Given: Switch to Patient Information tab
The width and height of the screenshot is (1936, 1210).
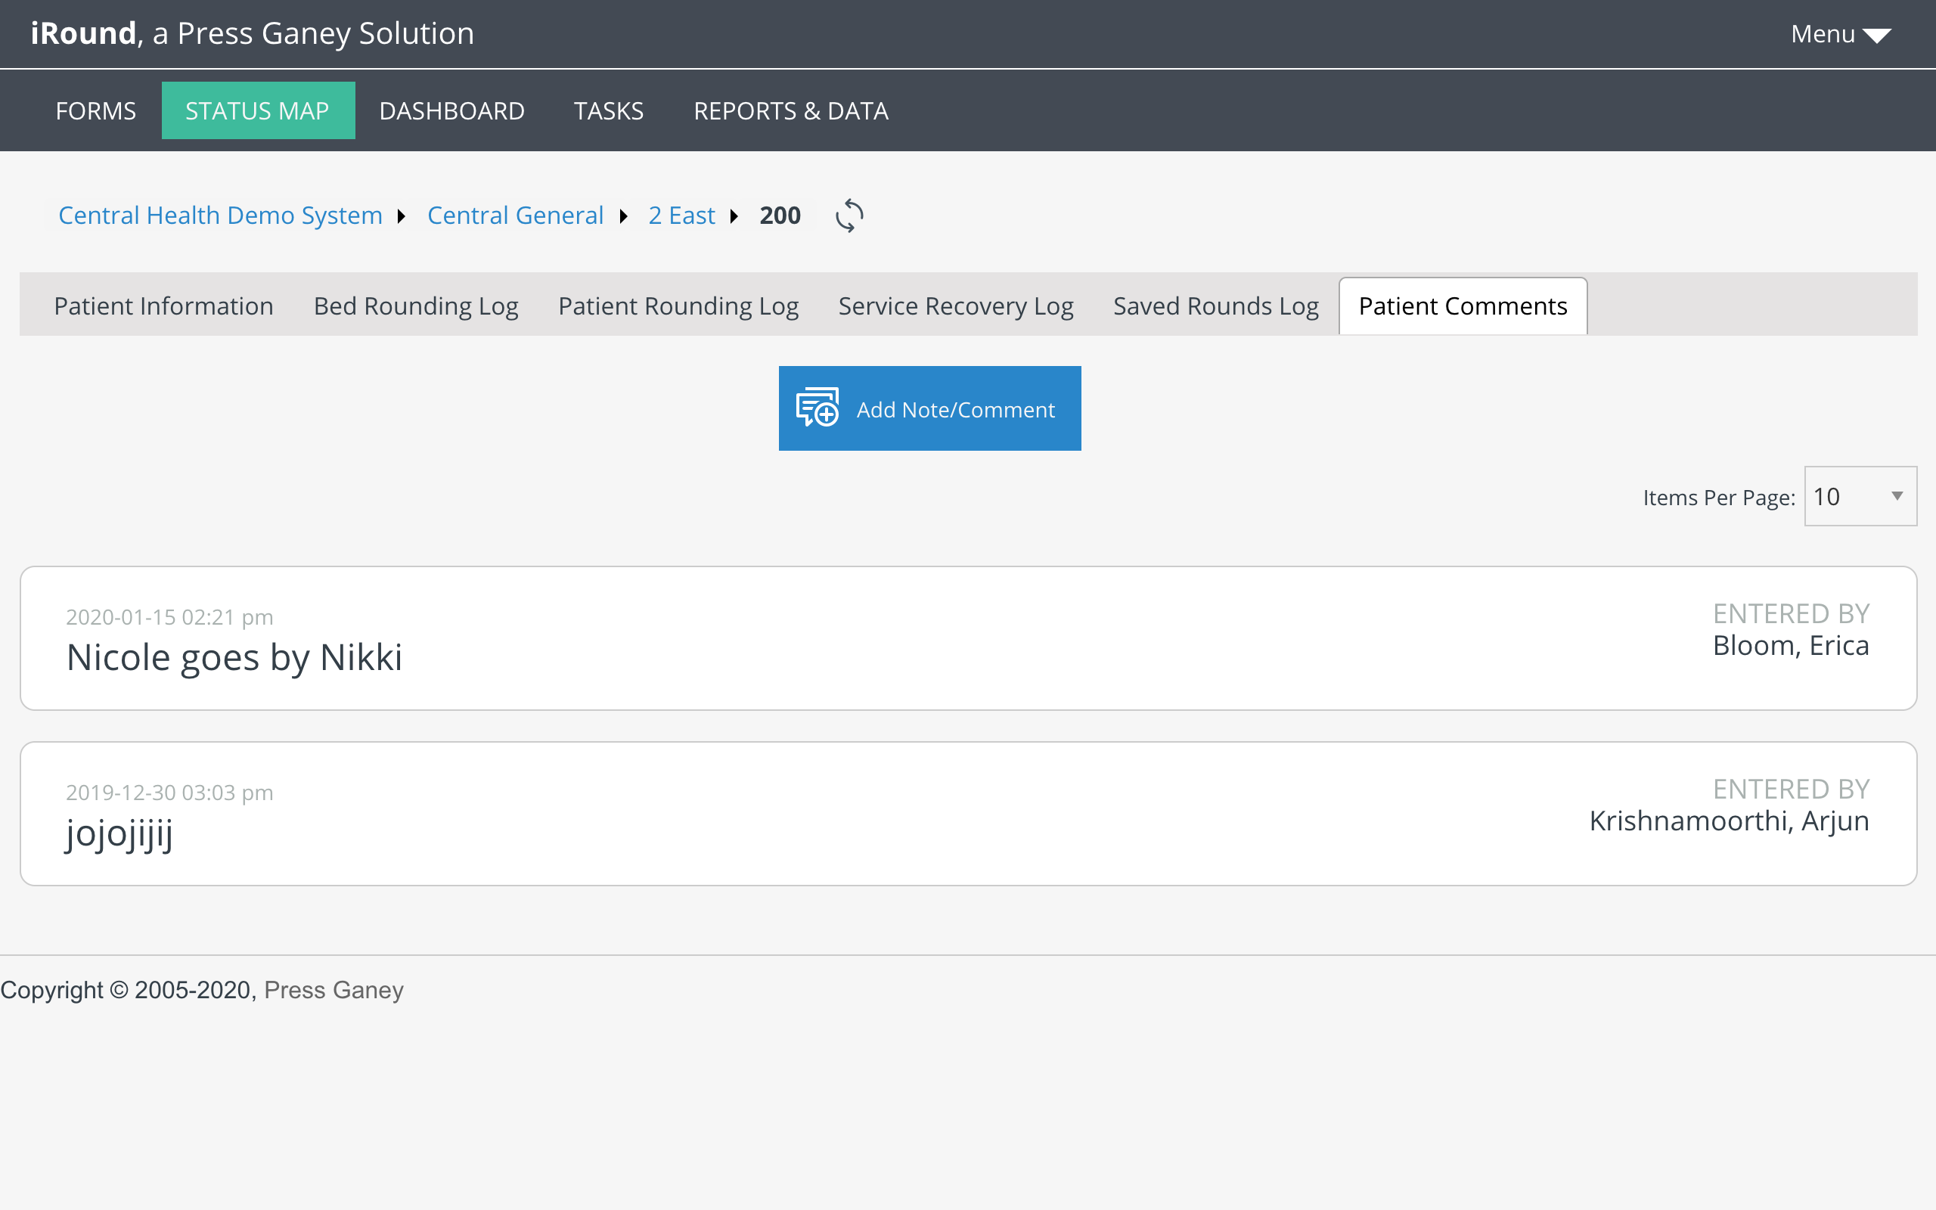Looking at the screenshot, I should (x=164, y=306).
